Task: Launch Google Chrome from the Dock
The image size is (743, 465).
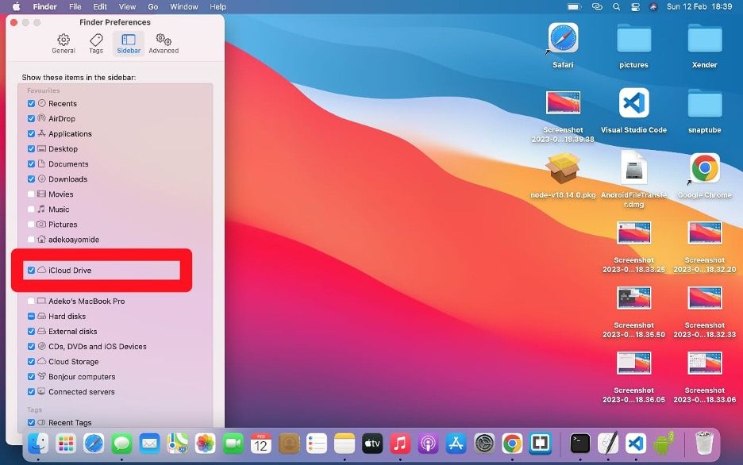Action: (x=512, y=444)
